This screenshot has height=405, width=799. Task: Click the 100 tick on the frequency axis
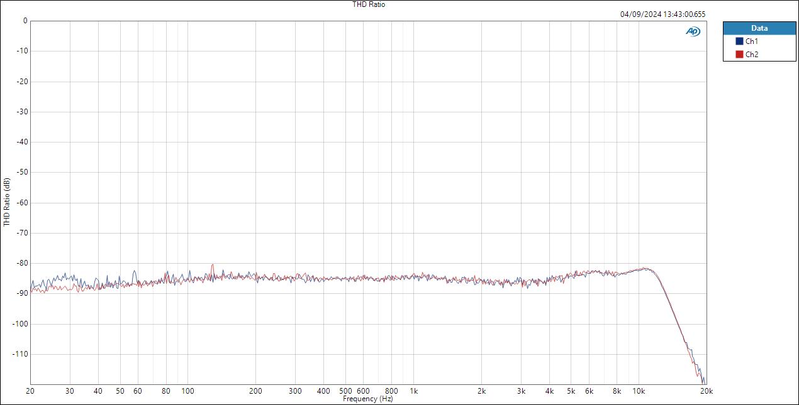[x=187, y=391]
